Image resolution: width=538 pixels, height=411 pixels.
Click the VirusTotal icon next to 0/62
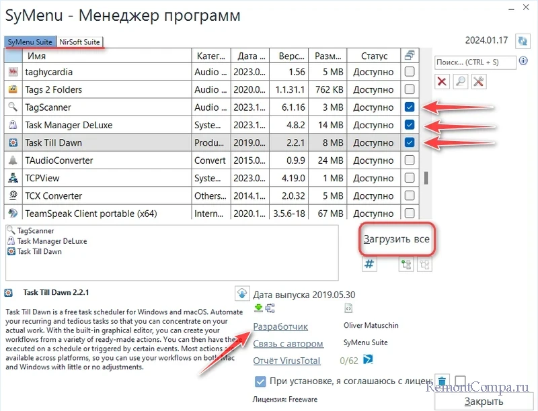click(369, 361)
